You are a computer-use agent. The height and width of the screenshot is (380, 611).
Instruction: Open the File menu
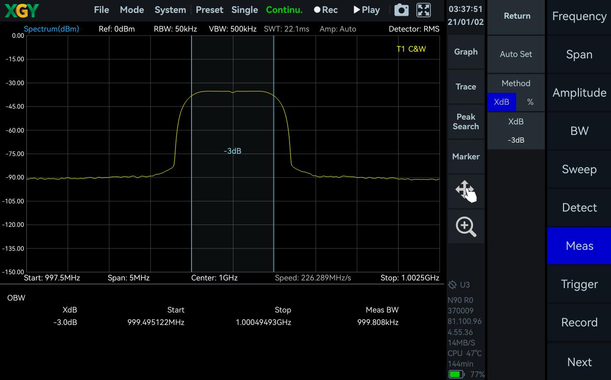tap(102, 10)
